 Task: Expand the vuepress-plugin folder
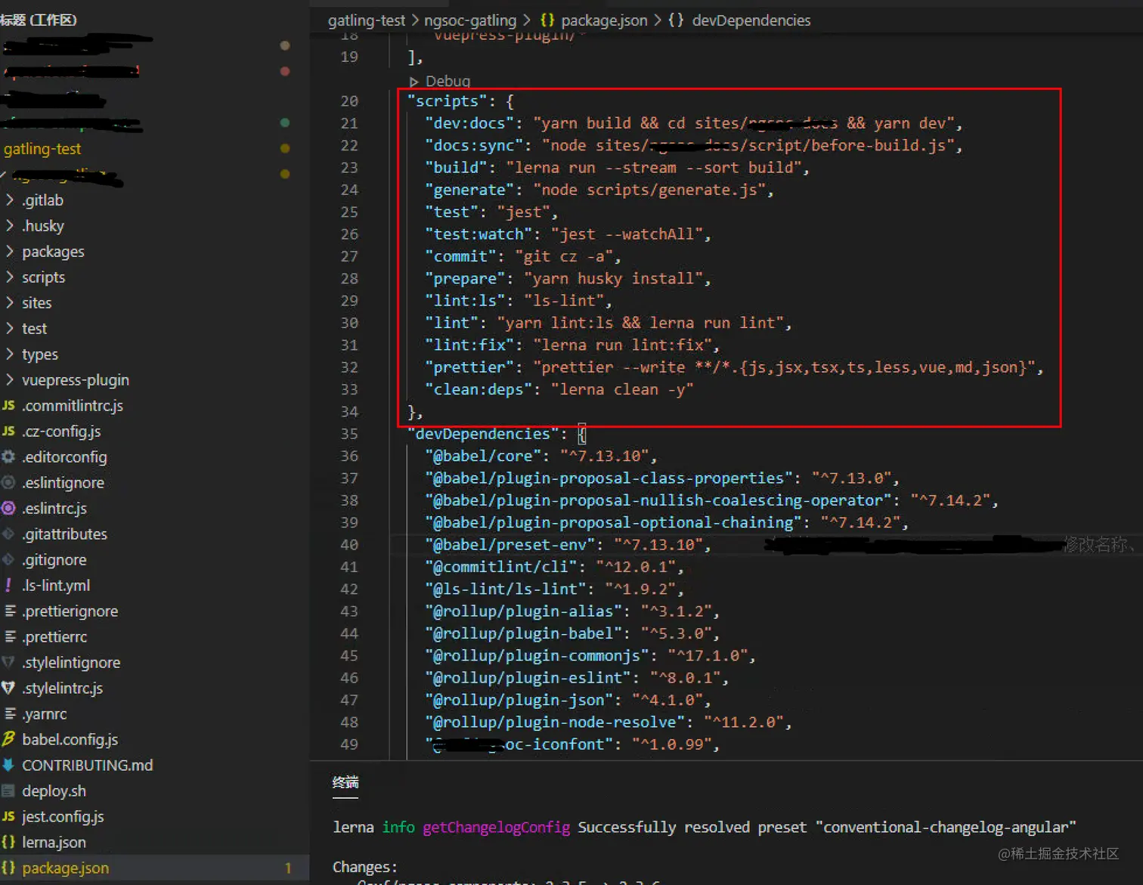10,380
